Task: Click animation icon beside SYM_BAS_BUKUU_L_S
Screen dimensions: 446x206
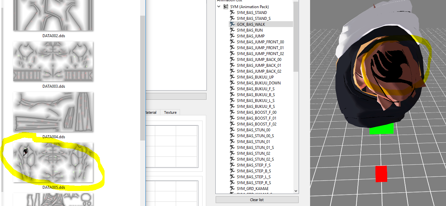Action: (233, 100)
